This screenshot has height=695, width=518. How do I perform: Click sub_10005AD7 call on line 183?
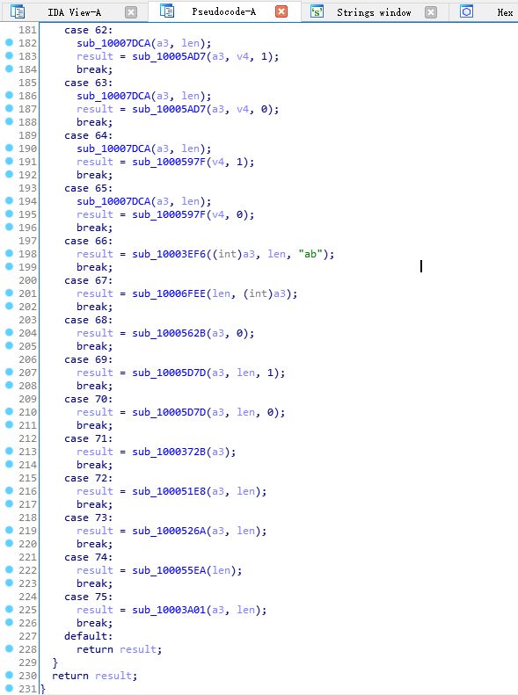(x=169, y=56)
